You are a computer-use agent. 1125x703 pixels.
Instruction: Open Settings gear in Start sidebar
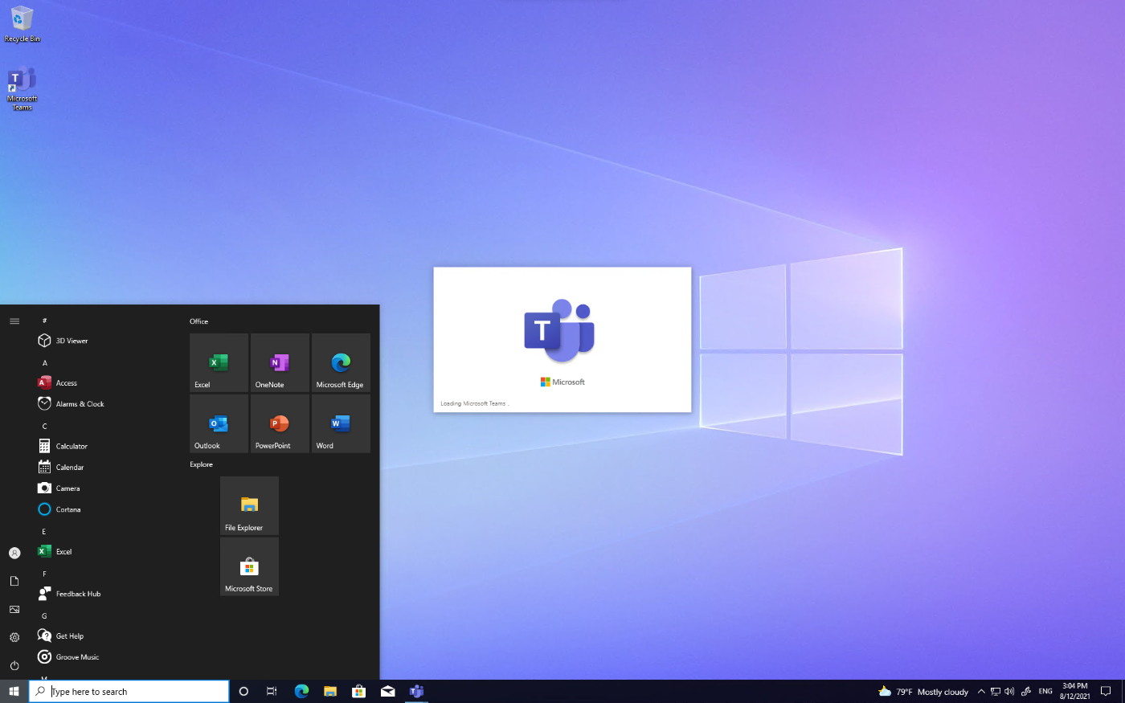[14, 637]
